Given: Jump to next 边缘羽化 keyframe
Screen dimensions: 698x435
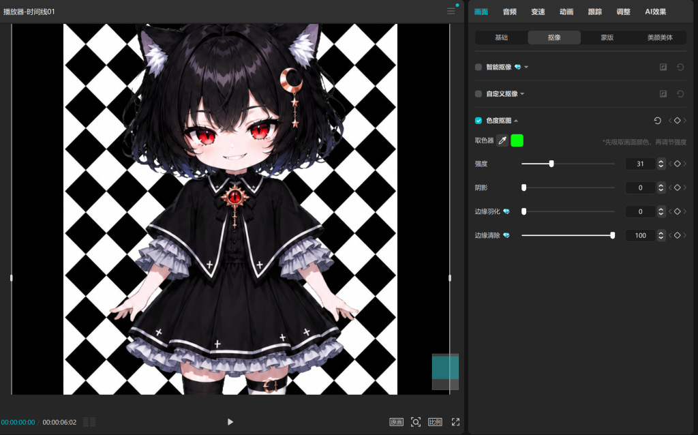Looking at the screenshot, I should pyautogui.click(x=684, y=211).
